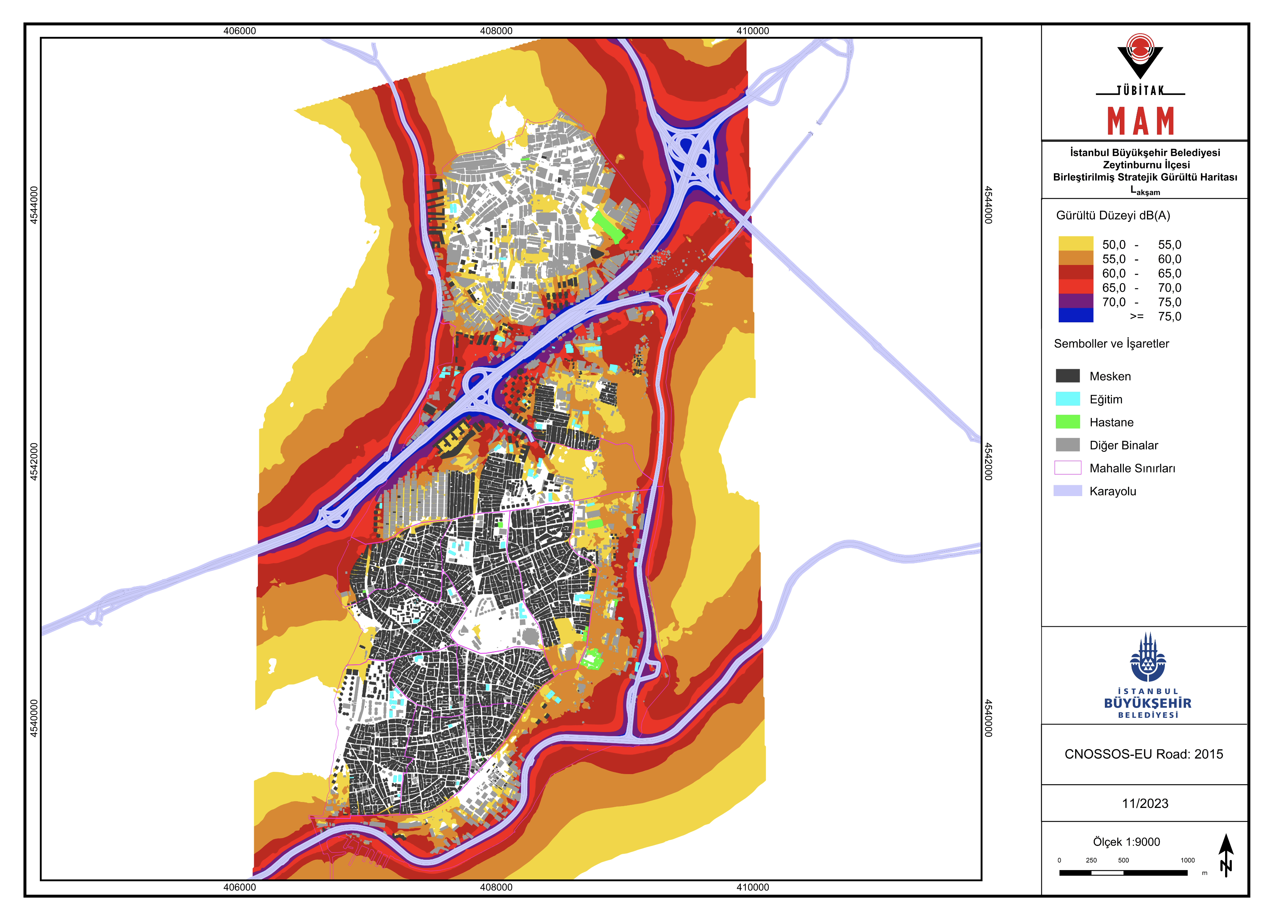Click the '408000' label on the bottom axis
This screenshot has width=1269, height=917.
pos(496,887)
